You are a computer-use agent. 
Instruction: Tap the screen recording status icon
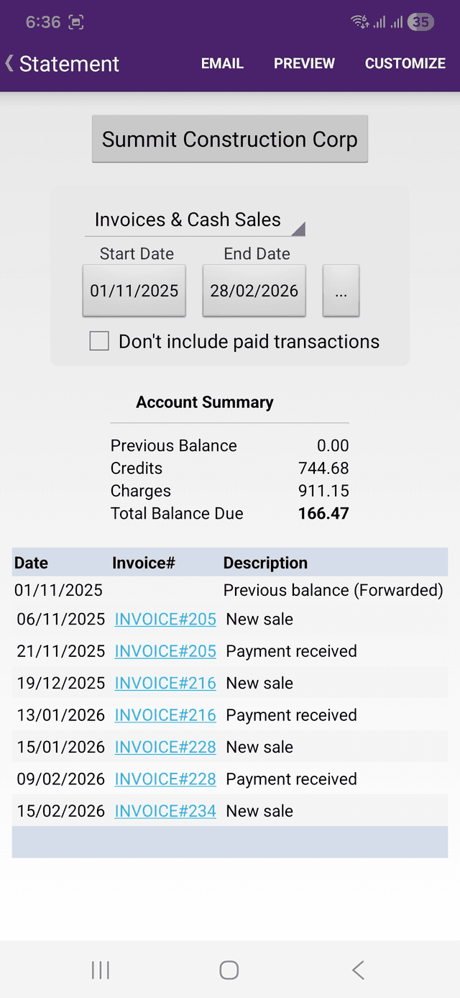tap(76, 22)
